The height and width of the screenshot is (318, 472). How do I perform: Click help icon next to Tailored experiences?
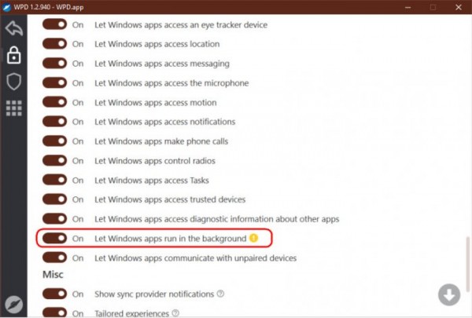click(x=175, y=313)
